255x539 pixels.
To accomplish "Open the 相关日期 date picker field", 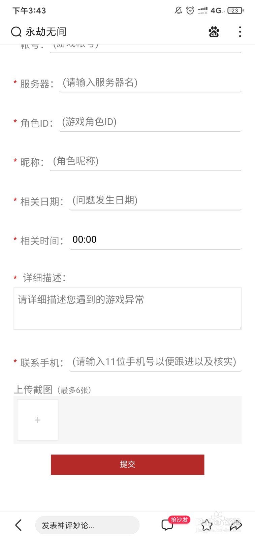I will coord(155,201).
